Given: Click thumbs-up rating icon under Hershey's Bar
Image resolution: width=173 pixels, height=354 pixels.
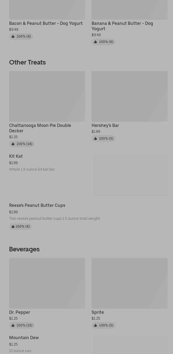Looking at the screenshot, I should click(x=95, y=139).
